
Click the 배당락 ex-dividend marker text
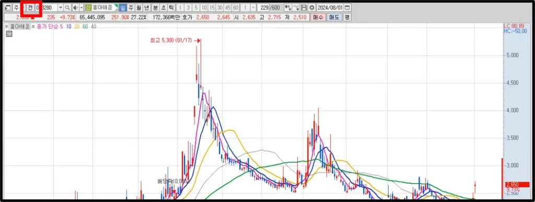coord(173,181)
